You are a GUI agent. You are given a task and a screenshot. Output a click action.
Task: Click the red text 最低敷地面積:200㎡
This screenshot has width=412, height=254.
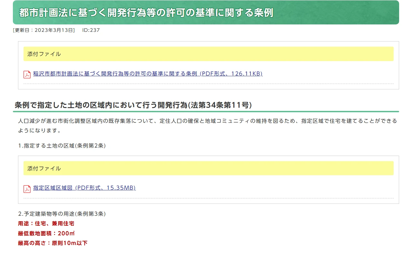coord(46,233)
